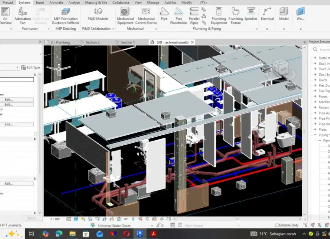
Task: Expand the Ducts tree node
Action: [315, 80]
